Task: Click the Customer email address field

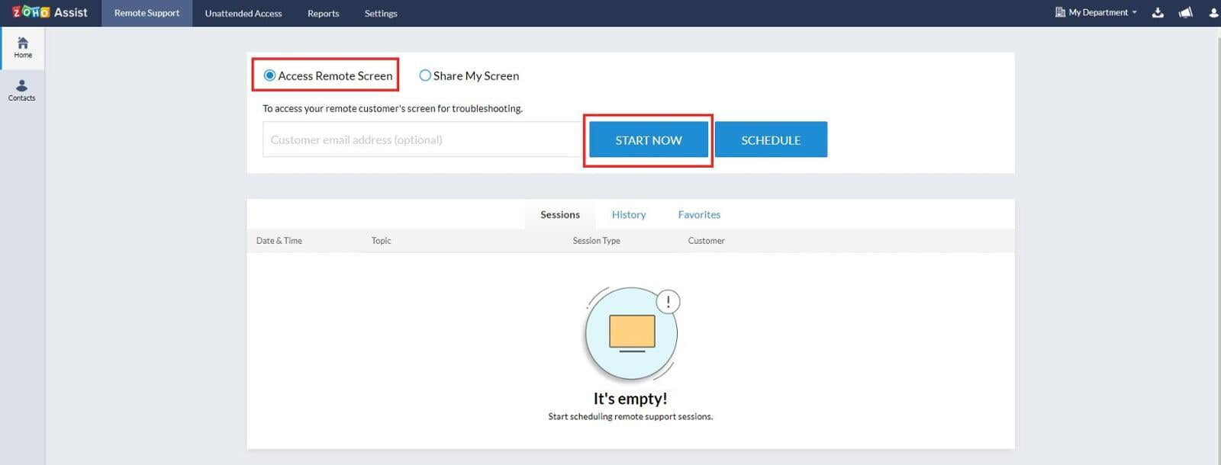Action: point(422,139)
